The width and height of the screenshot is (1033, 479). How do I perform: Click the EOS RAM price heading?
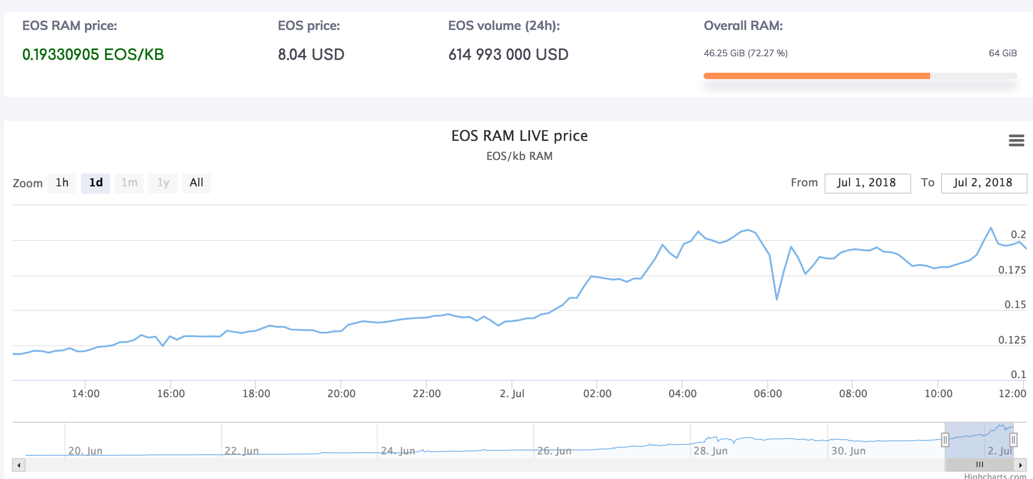tap(70, 25)
